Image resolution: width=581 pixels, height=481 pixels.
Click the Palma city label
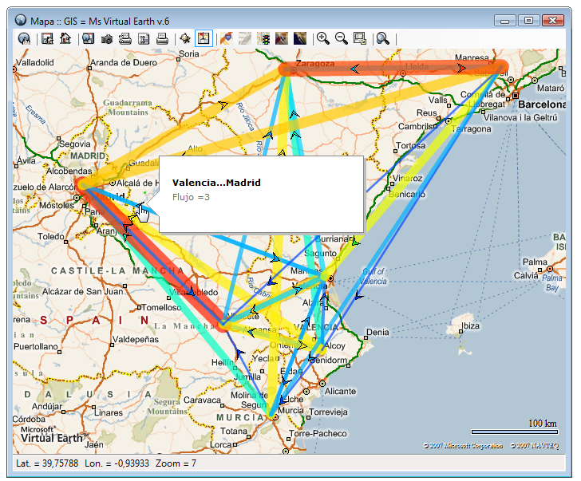tap(535, 262)
